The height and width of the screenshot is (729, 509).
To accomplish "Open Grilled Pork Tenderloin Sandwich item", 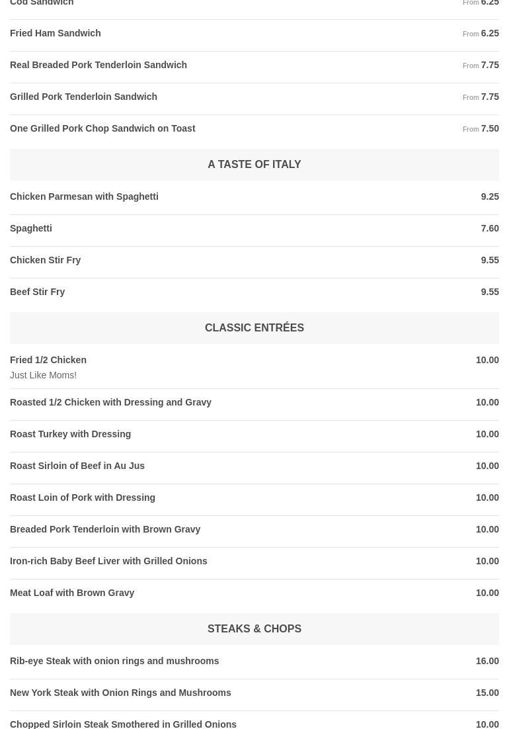I will 83,97.
